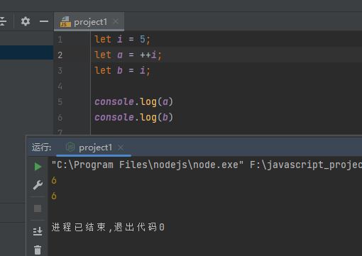
Task: Click the JS file icon on editor tab
Action: point(65,22)
